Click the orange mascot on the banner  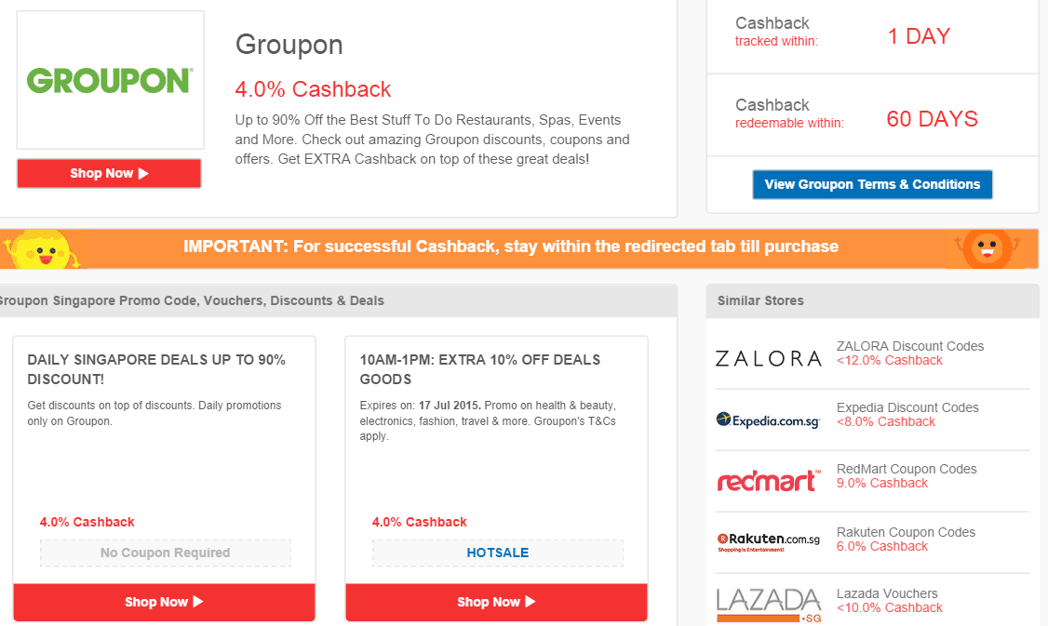point(987,248)
